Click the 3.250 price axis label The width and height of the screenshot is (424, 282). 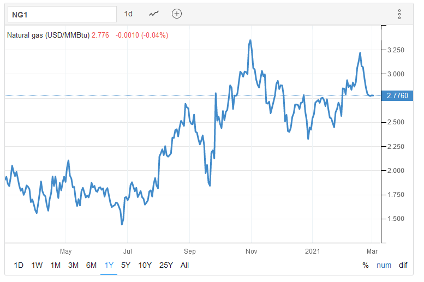(396, 50)
